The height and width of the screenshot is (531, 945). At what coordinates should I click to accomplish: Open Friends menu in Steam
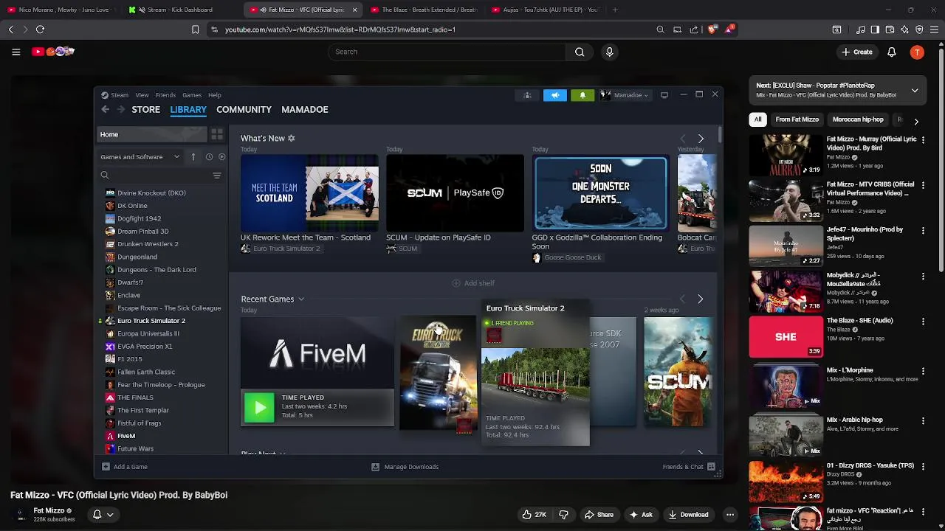[165, 95]
